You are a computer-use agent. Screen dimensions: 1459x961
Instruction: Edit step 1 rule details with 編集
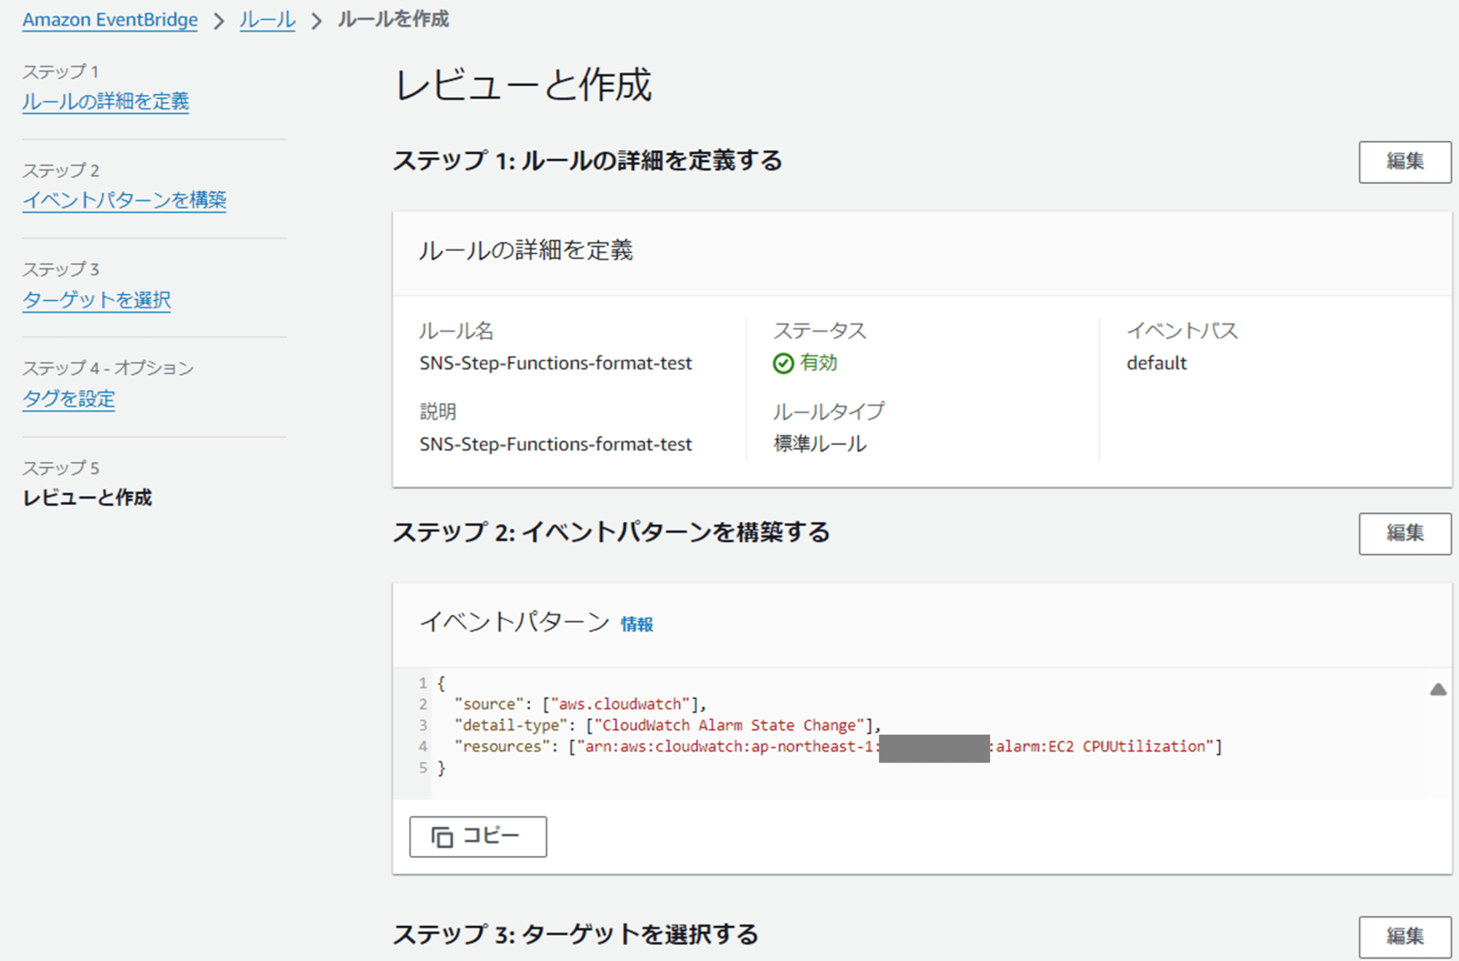click(1405, 162)
